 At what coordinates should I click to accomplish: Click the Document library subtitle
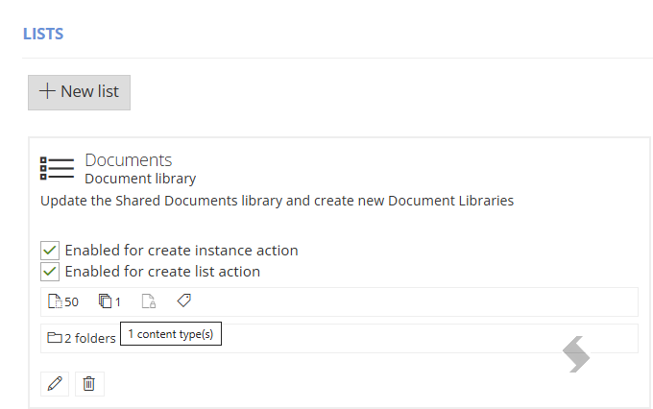(140, 179)
